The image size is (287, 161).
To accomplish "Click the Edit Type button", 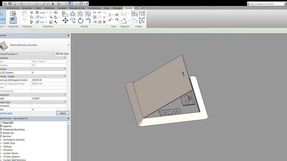I will [x=62, y=54].
